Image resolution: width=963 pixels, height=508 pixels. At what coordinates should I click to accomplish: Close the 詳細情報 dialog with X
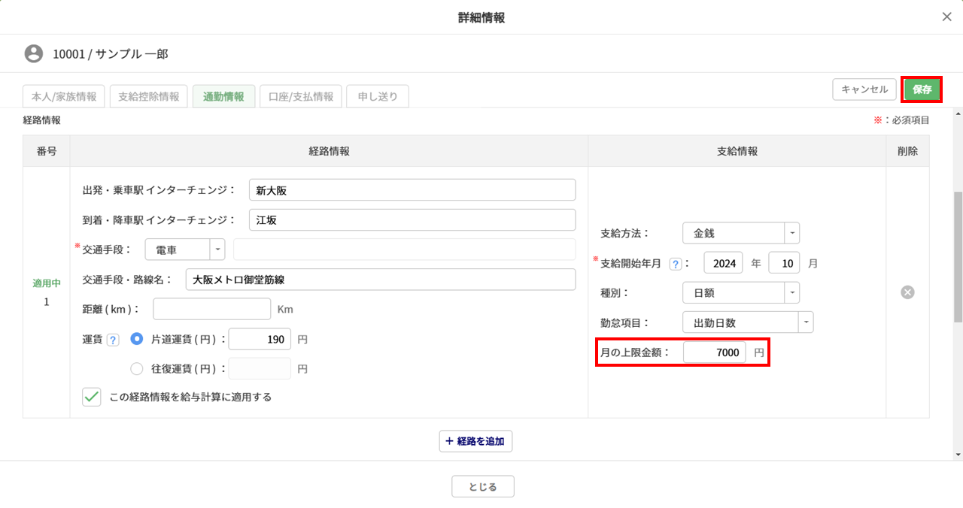pos(946,17)
